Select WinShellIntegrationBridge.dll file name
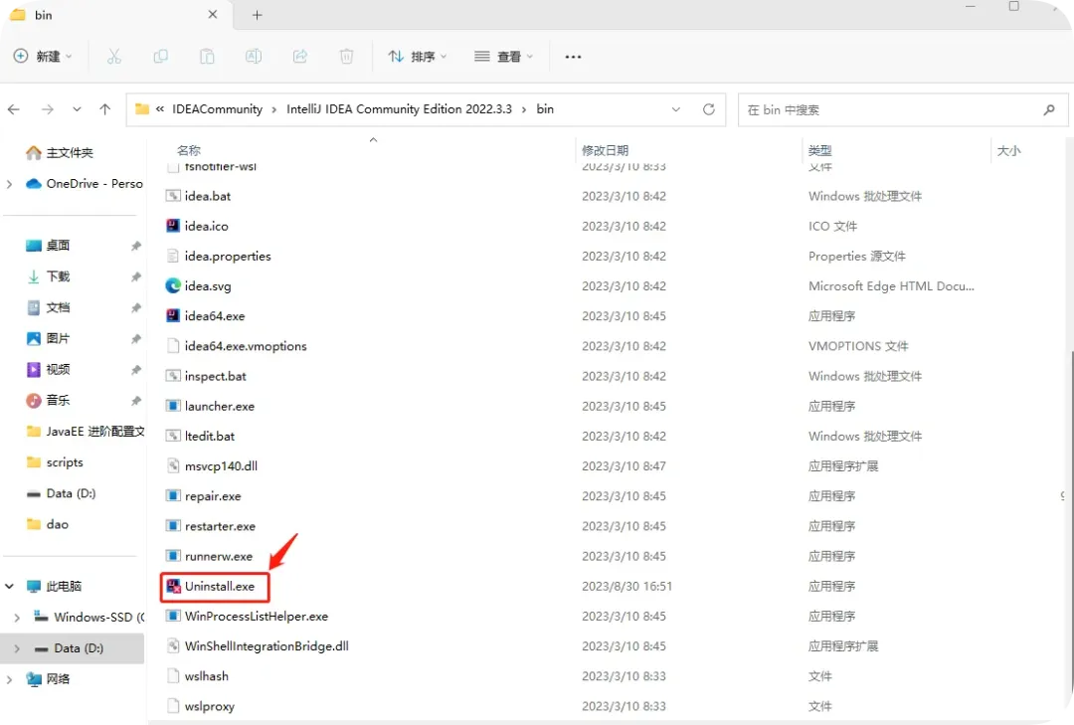The image size is (1074, 725). (267, 646)
